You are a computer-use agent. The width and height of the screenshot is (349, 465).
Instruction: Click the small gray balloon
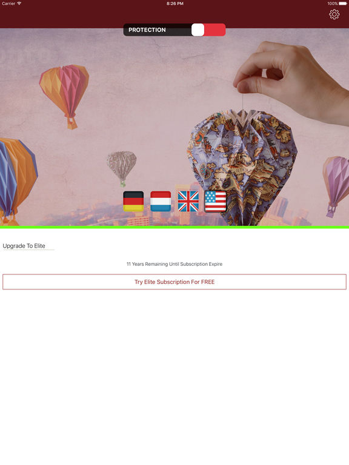tap(122, 168)
